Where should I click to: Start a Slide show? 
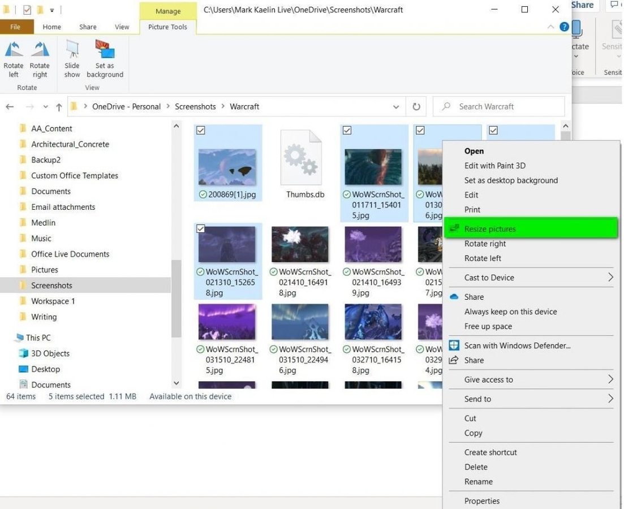tap(71, 58)
